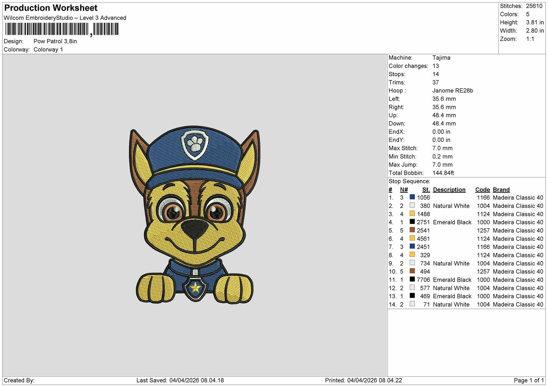Screen dimensions: 548x387
Task: Click stitch count '4561' in stop 6
Action: coord(423,239)
